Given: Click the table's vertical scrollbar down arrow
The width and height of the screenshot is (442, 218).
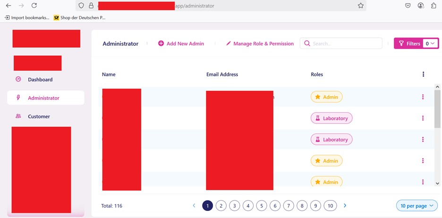Looking at the screenshot, I should [437, 183].
